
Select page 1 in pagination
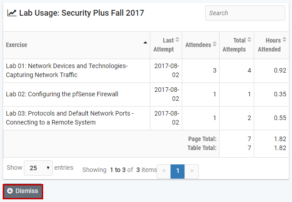[x=178, y=171]
